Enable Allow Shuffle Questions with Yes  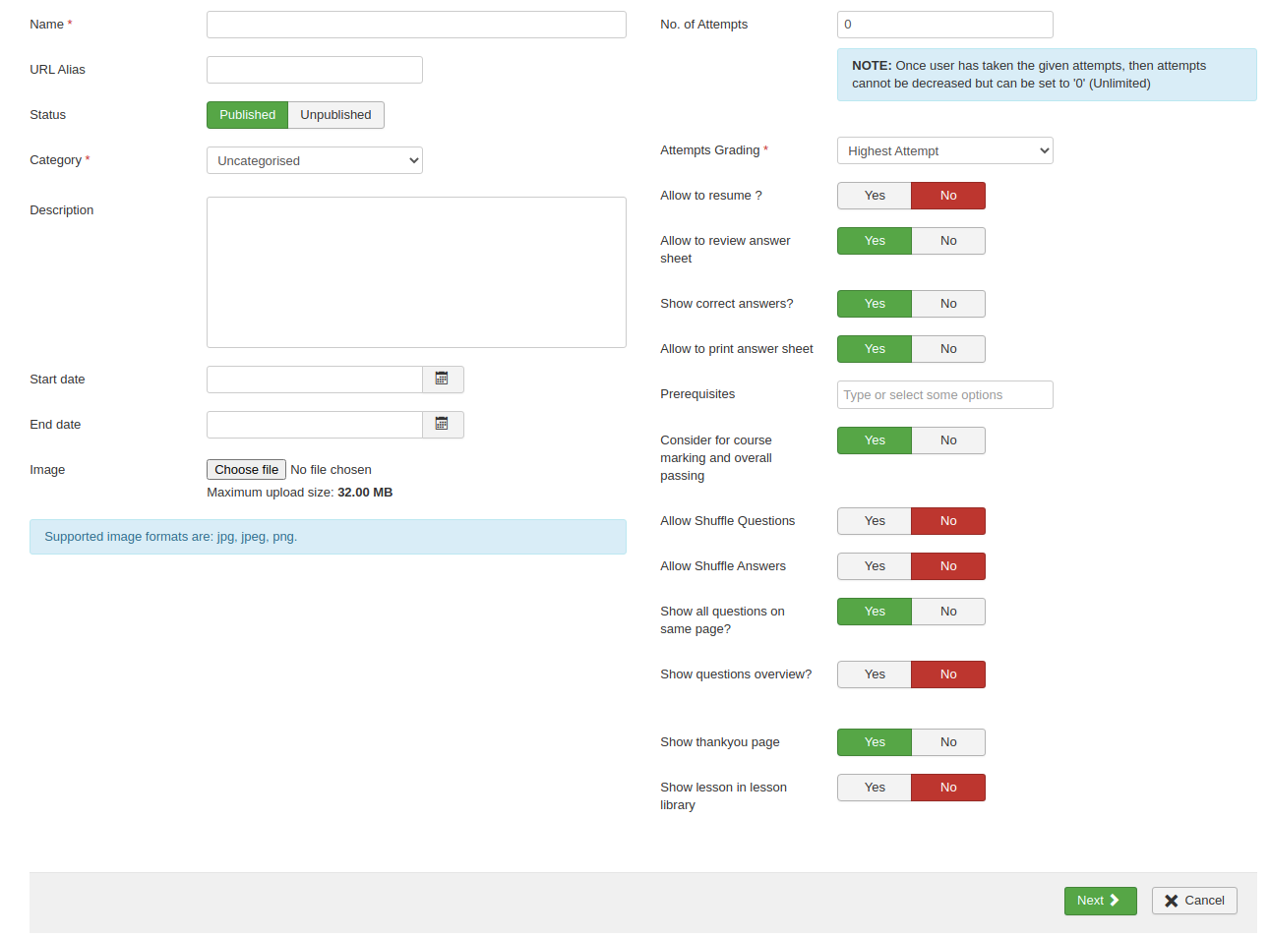(x=874, y=521)
